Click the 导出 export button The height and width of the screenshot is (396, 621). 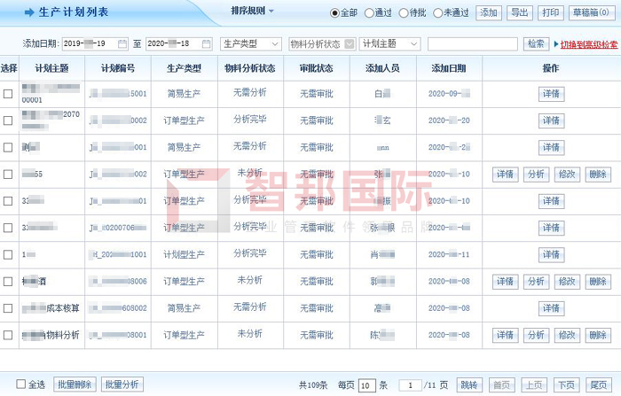[520, 12]
